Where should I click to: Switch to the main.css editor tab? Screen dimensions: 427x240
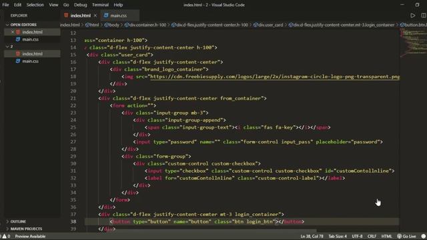(x=118, y=15)
